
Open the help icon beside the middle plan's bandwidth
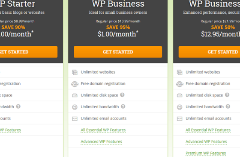click(123, 107)
